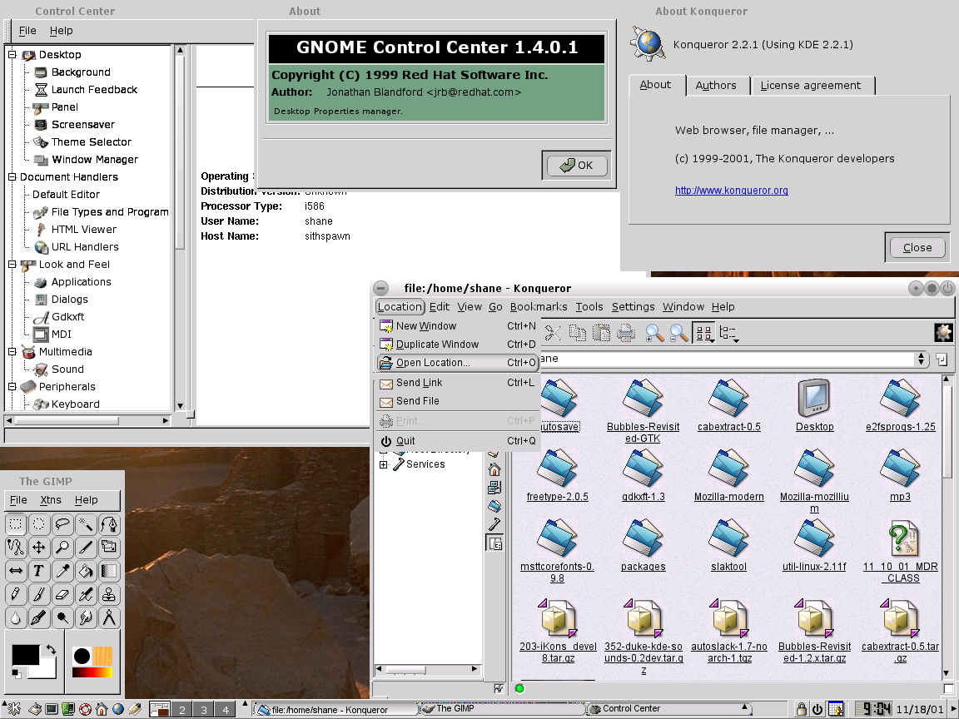Select GIMP lasso free-select tool
959x719 pixels.
[62, 524]
